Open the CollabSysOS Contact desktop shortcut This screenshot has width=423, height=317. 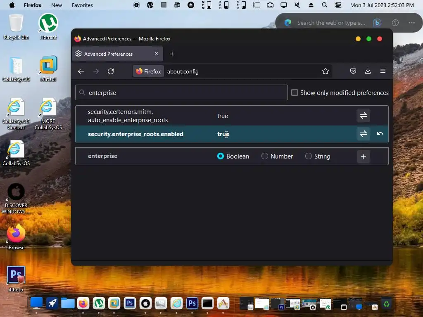[x=16, y=114]
